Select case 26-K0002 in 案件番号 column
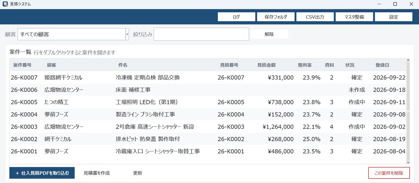419x183 pixels. pos(24,139)
